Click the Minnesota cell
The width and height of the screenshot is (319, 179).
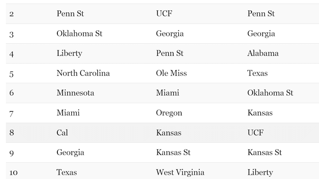[75, 93]
